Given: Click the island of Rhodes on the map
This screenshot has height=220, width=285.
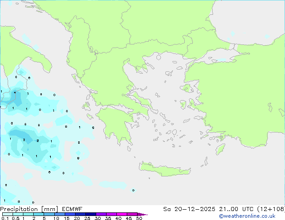Looking at the screenshot, I should (x=220, y=149).
